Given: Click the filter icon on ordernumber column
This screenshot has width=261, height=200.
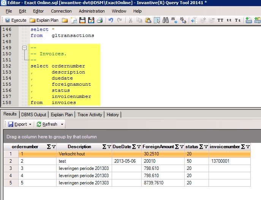Looking at the screenshot, I should tap(54, 147).
